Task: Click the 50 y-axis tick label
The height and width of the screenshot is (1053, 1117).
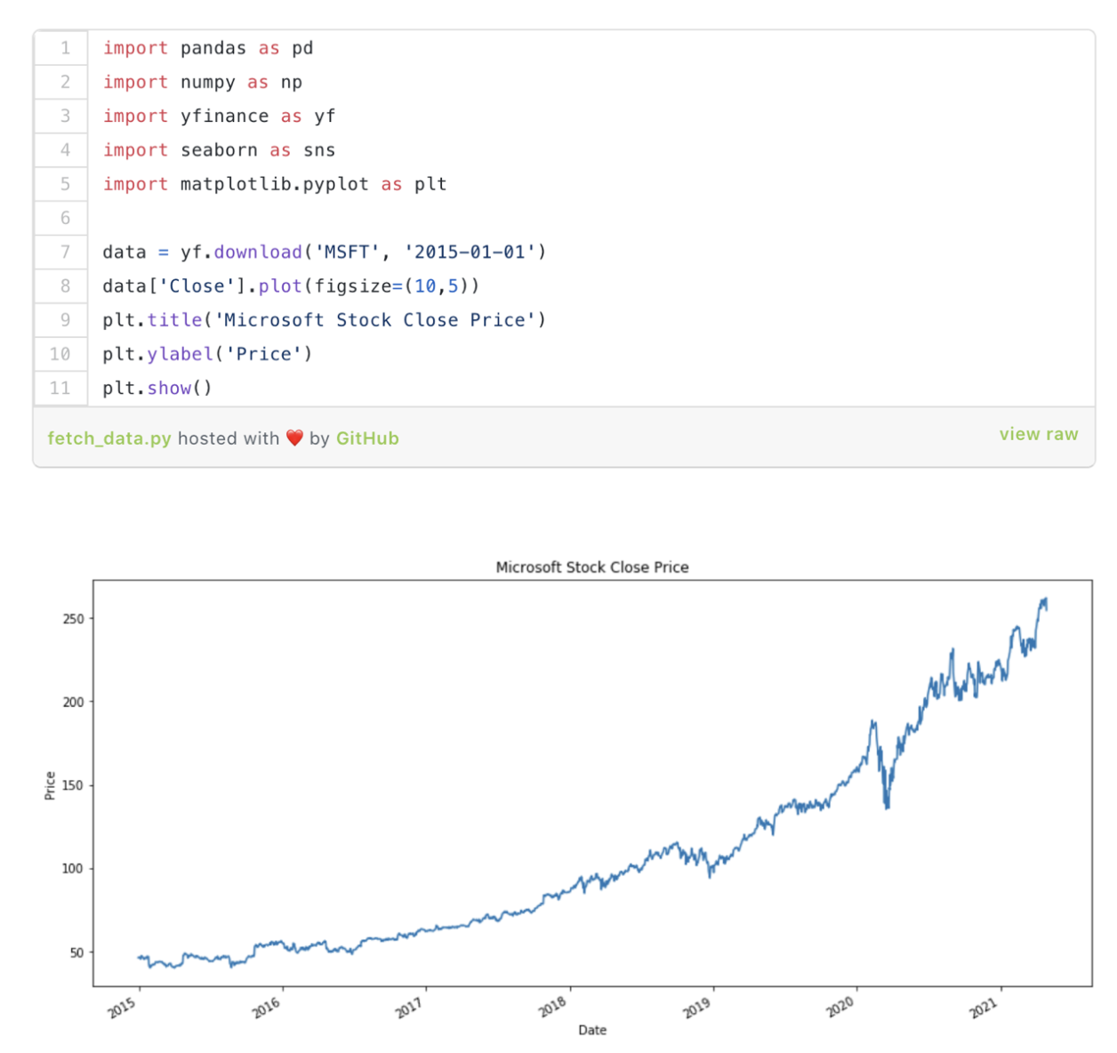Action: click(x=77, y=953)
